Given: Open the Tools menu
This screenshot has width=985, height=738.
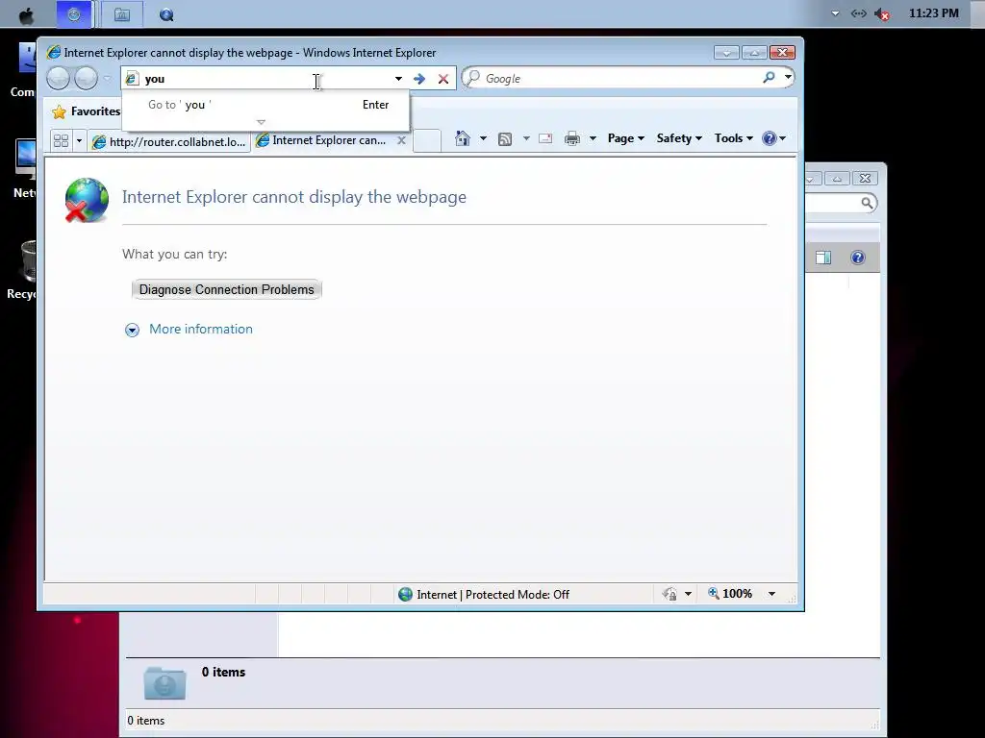Looking at the screenshot, I should coord(734,138).
